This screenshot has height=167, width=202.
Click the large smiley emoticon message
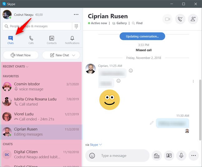109,100
